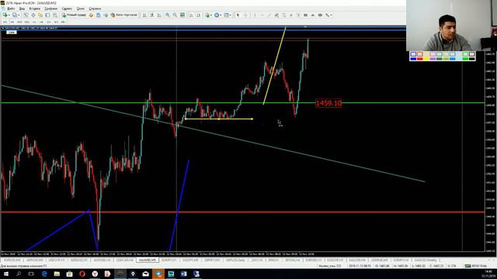Open the templates icon
497x279 pixels.
(x=226, y=15)
